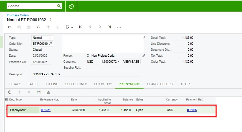The width and height of the screenshot is (242, 132).
Task: Click fit-to-screen columns icon in grid toolbar
Action: click(x=38, y=92)
